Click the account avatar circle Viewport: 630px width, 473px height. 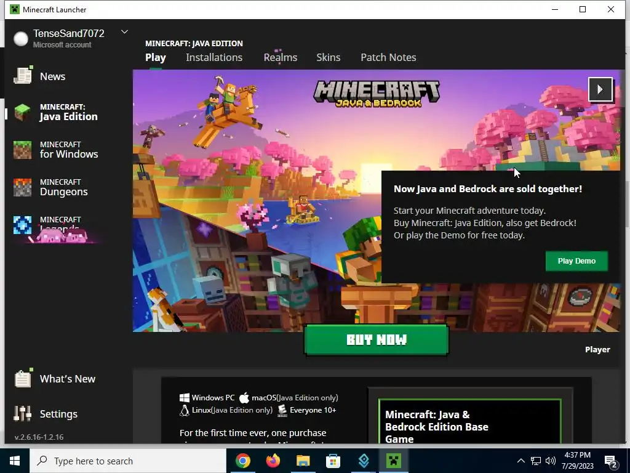(21, 39)
